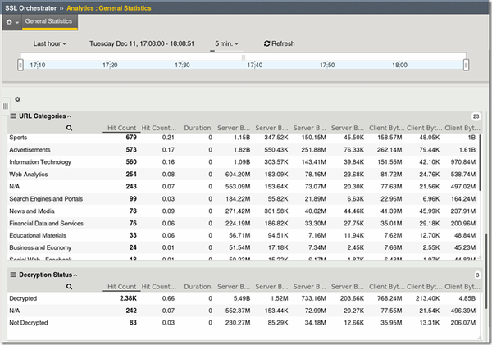Select the Sports row in URL Categories
Image resolution: width=492 pixels, height=345 pixels.
pos(18,138)
